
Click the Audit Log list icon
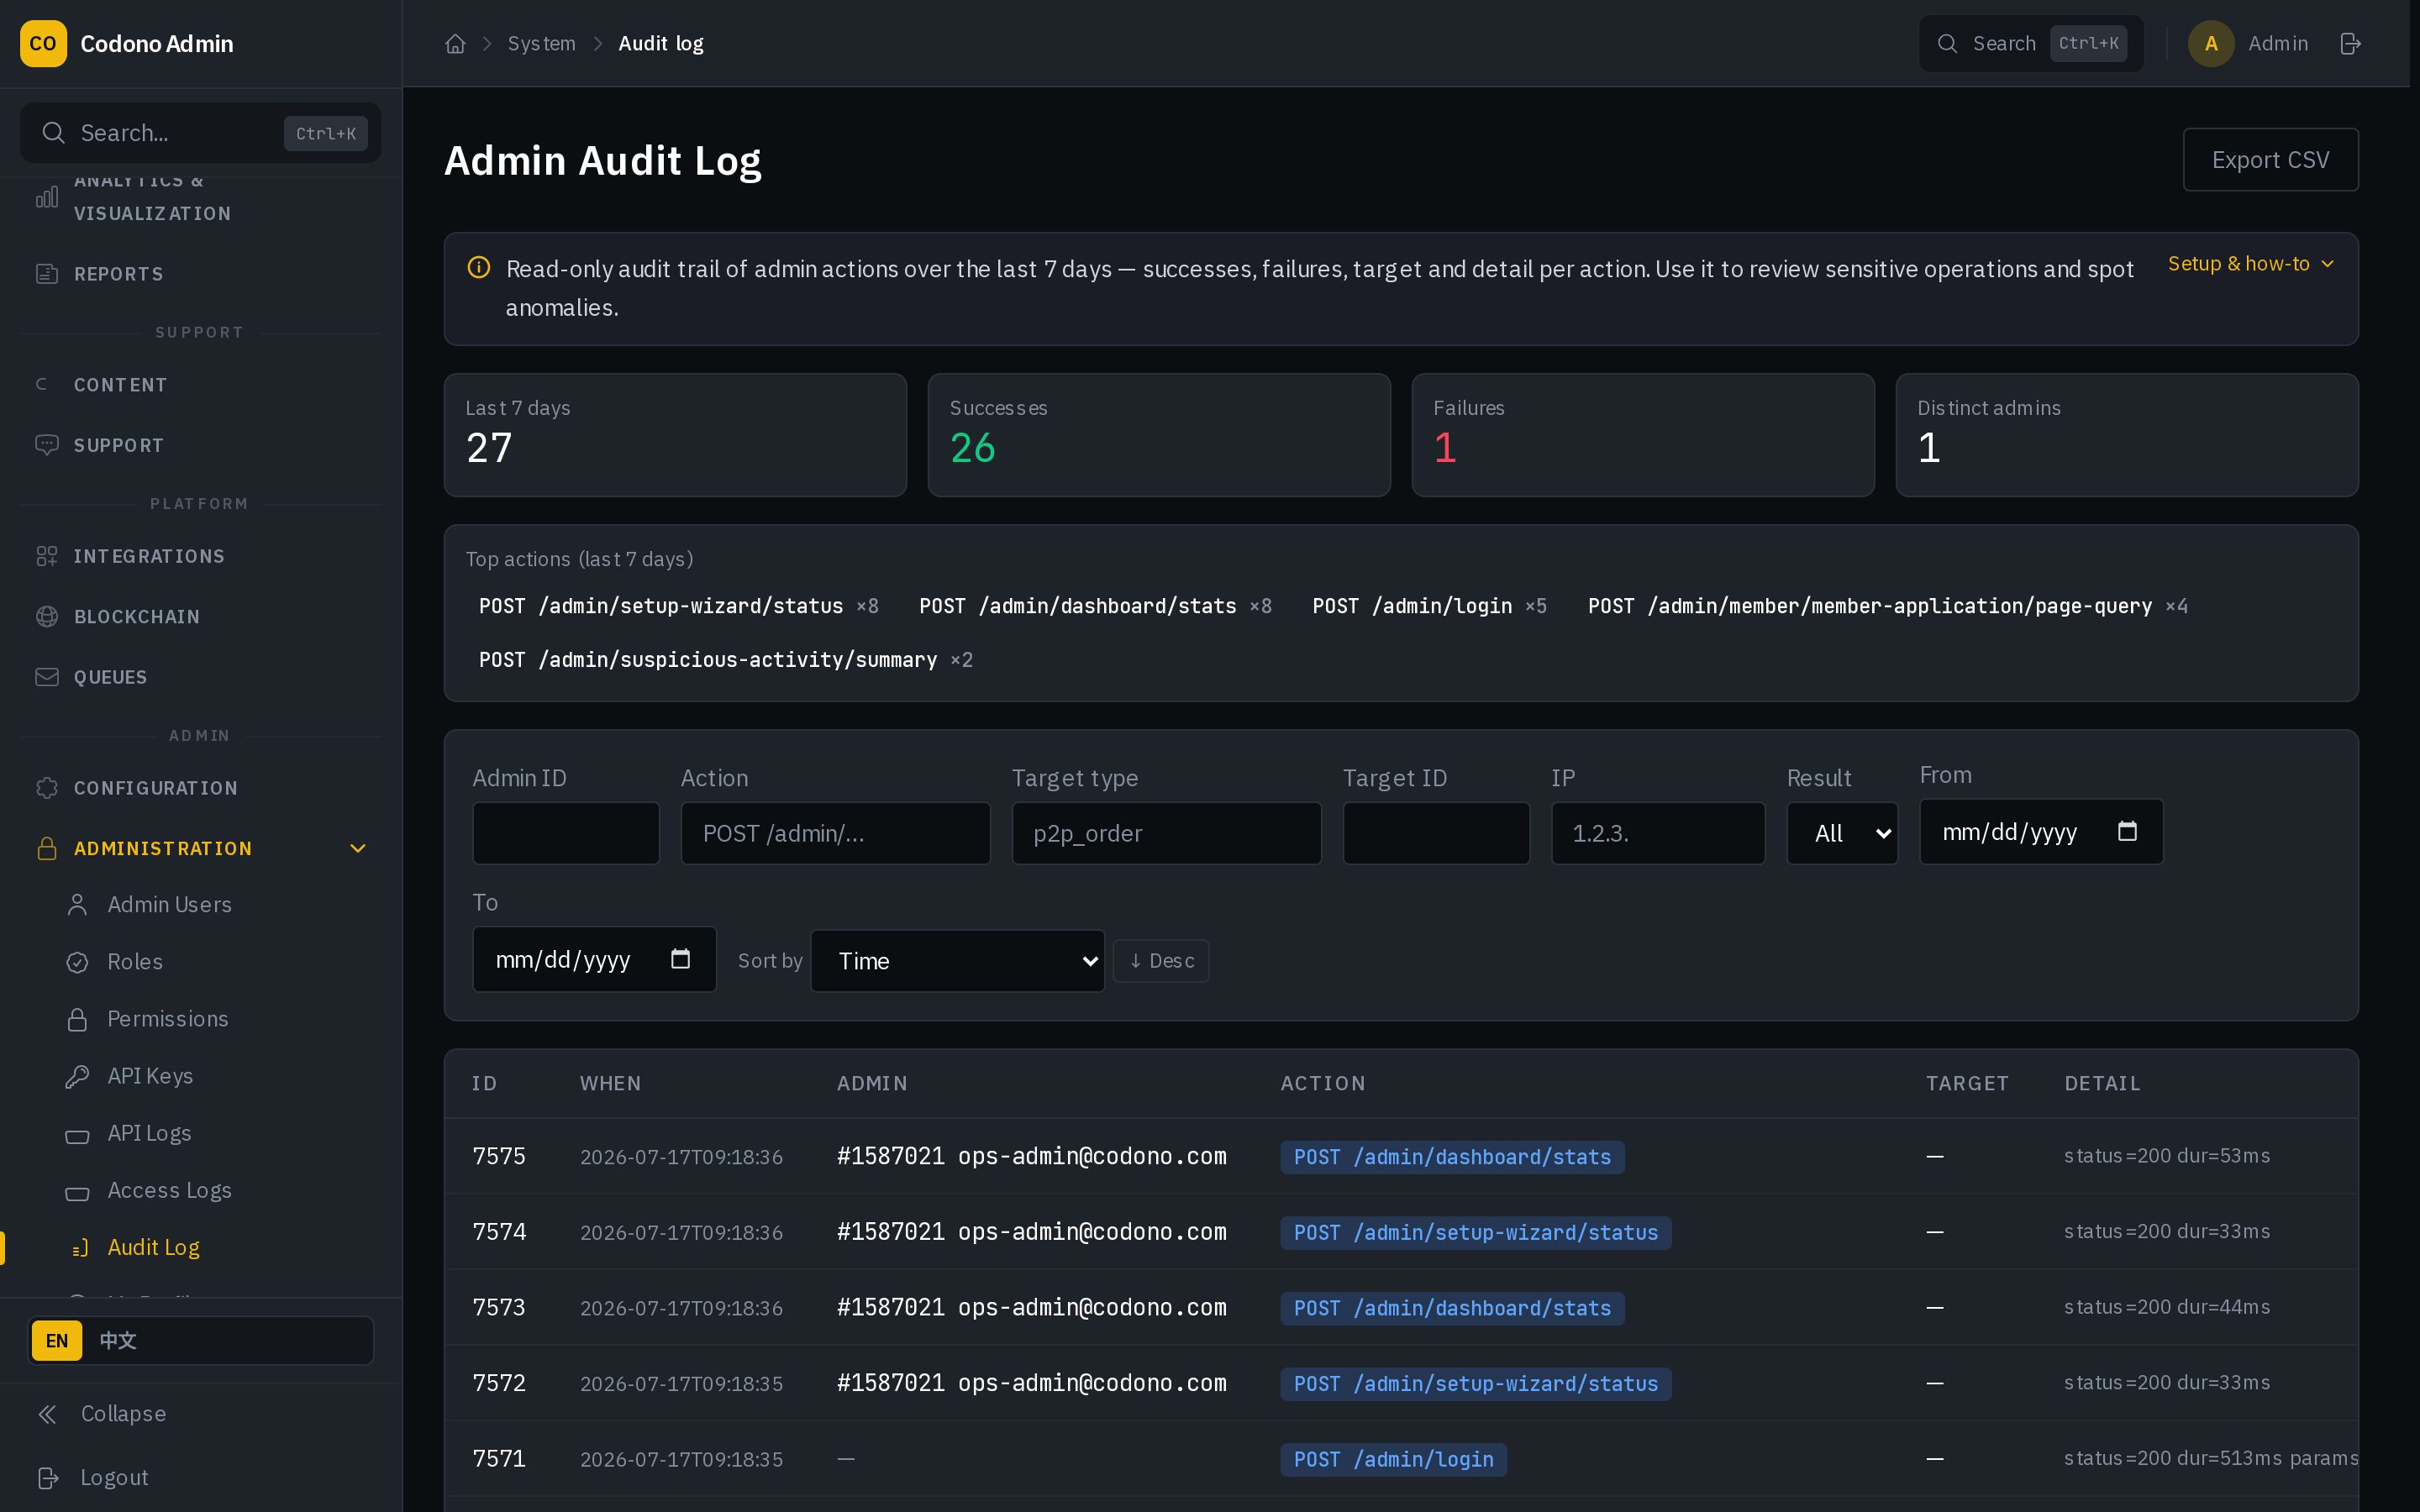point(80,1248)
